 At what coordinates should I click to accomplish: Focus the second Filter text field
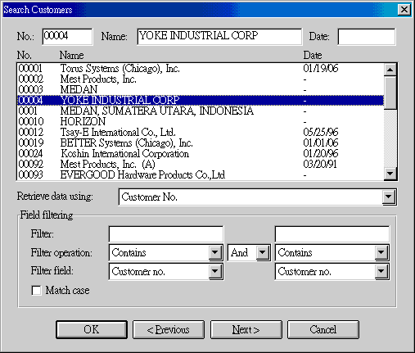[x=332, y=234]
